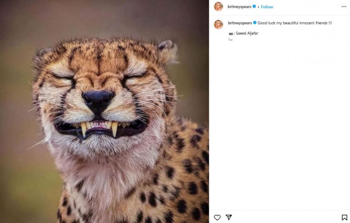Screen dimensions: 350x223
Task: Select the Saeed Aljafar photo credit text
Action: tap(247, 33)
